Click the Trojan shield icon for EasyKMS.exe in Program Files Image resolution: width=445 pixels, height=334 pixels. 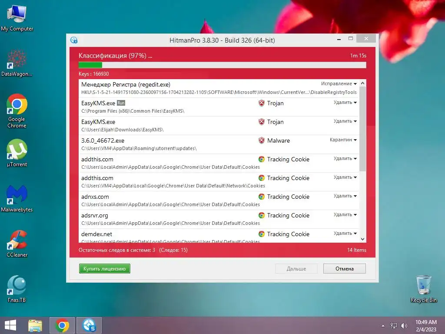[x=261, y=103]
